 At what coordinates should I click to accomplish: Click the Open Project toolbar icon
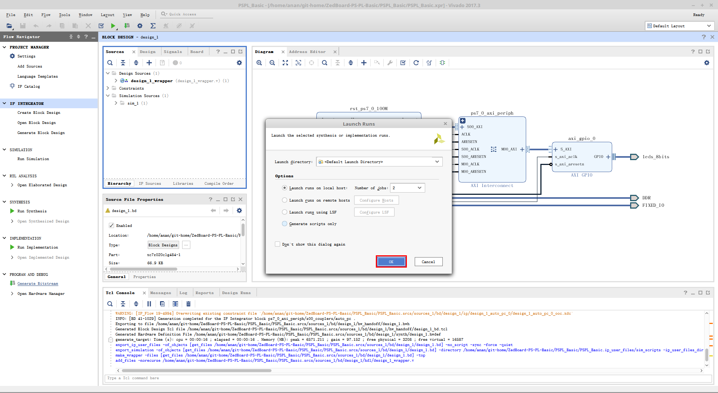coord(9,26)
